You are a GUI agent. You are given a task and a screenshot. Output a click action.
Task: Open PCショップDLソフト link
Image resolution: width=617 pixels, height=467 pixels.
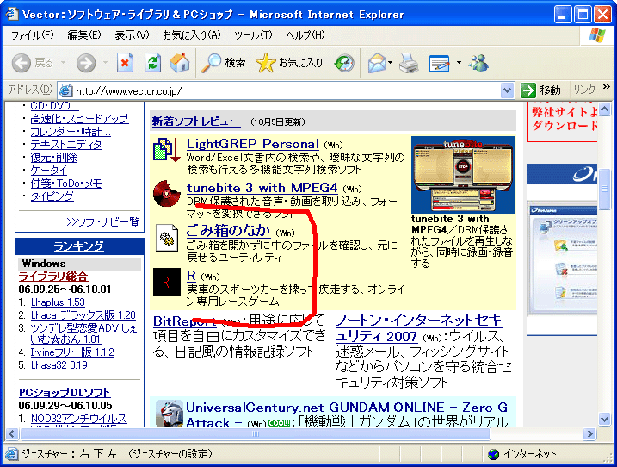(x=65, y=393)
